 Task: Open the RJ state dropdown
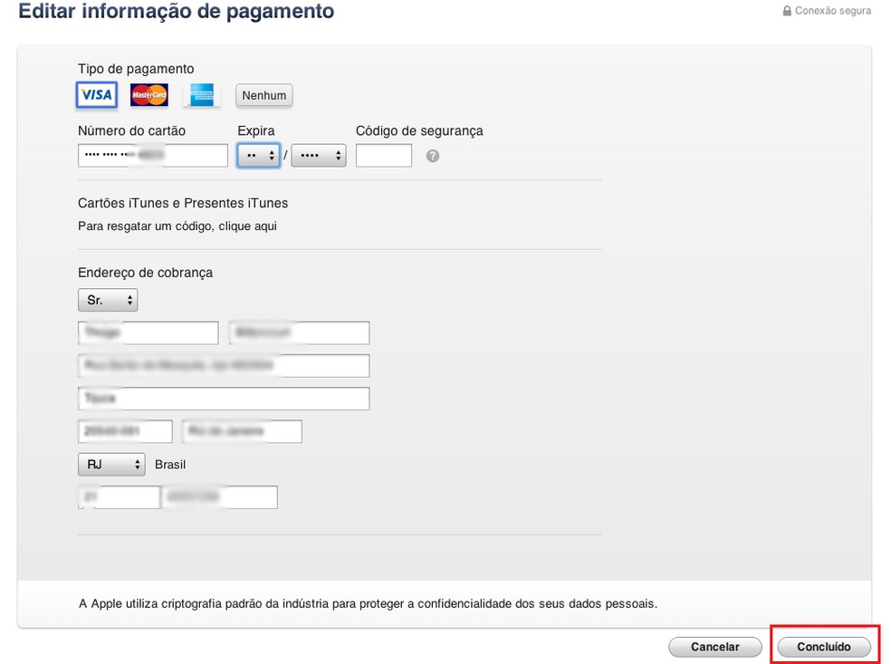[x=111, y=464]
